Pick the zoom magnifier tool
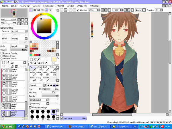This screenshot has height=129, width=172. [35, 63]
